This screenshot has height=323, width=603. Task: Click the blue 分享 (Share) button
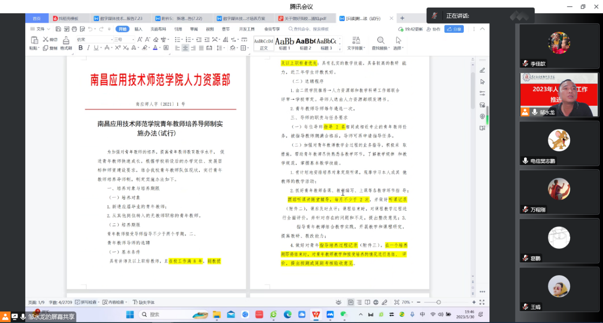point(454,29)
